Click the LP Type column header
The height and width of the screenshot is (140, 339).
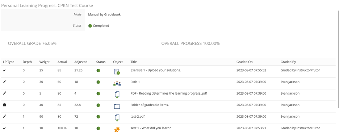coord(9,62)
